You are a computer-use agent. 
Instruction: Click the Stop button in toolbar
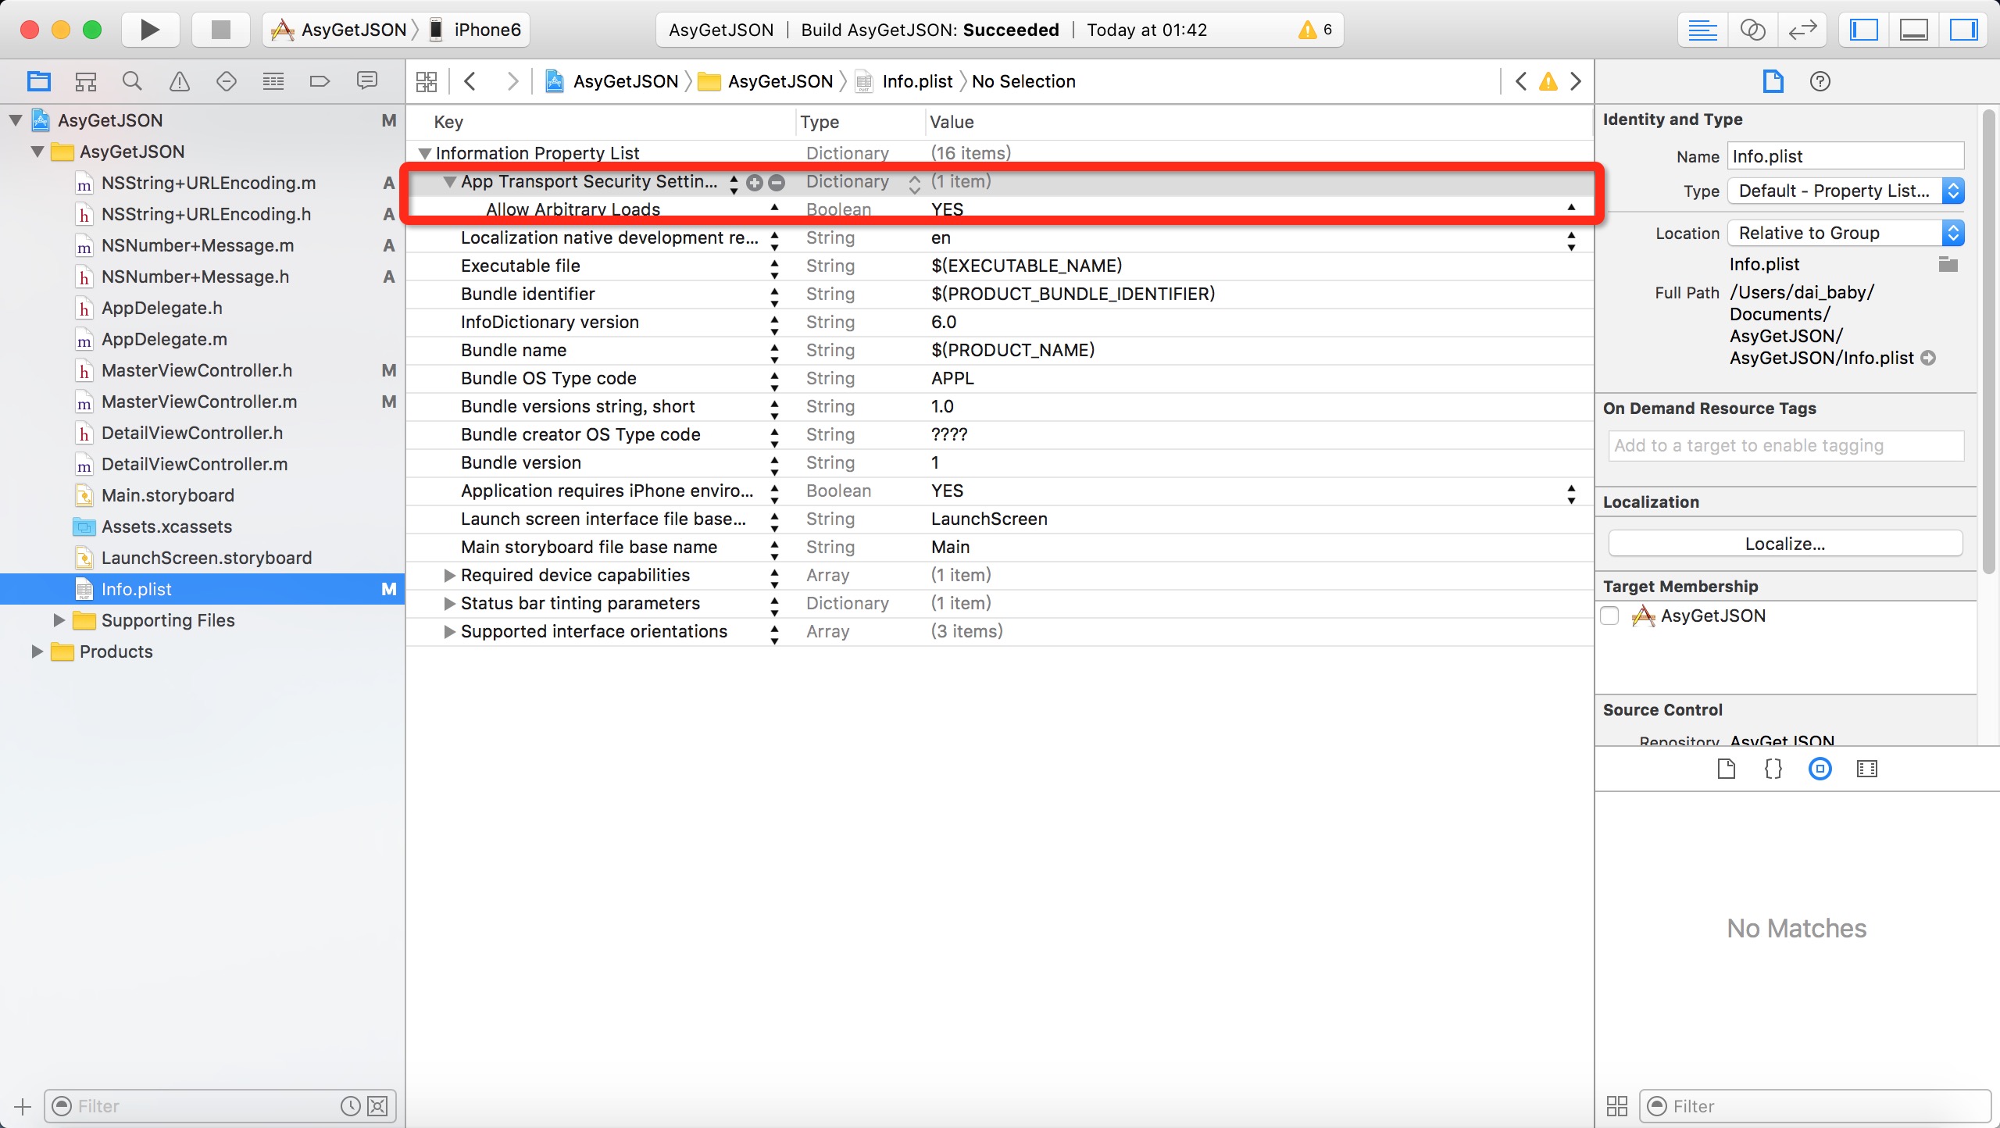coord(219,29)
